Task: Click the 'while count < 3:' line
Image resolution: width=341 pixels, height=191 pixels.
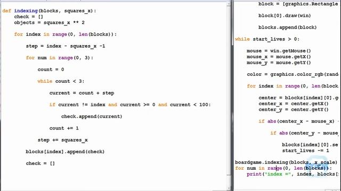Action: pyautogui.click(x=61, y=81)
